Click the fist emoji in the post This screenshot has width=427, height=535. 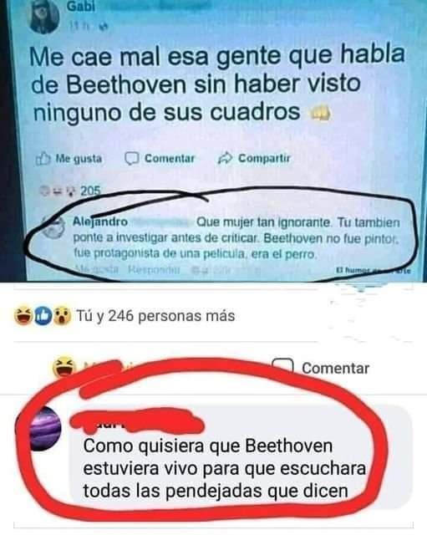click(320, 113)
